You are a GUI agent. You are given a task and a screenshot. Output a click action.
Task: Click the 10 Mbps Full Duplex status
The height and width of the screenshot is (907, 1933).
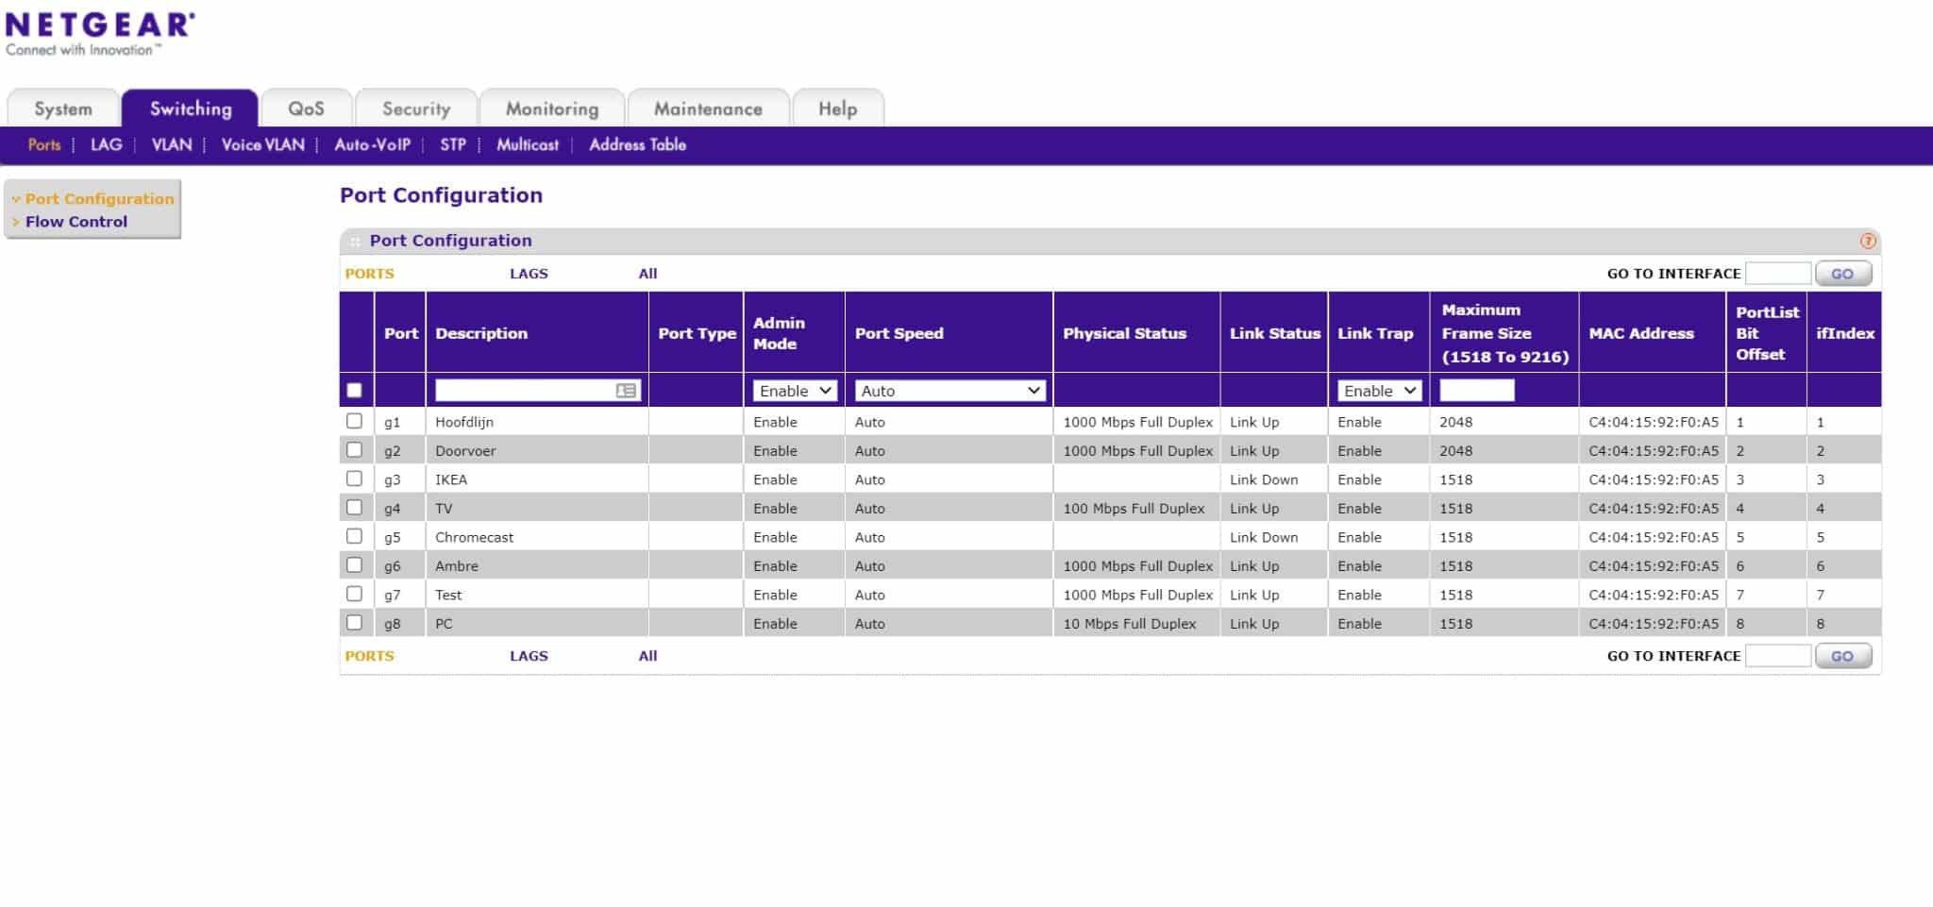point(1130,624)
